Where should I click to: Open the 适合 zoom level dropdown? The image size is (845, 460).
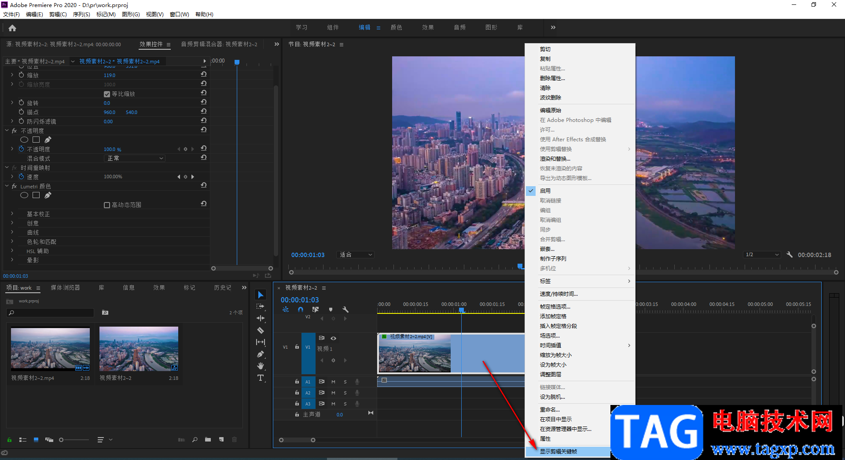tap(356, 255)
